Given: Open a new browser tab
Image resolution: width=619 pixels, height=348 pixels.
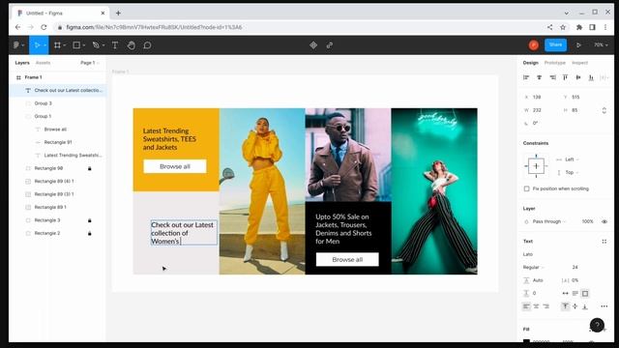Looking at the screenshot, I should click(118, 13).
